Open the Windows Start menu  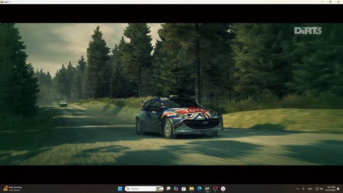coord(120,189)
